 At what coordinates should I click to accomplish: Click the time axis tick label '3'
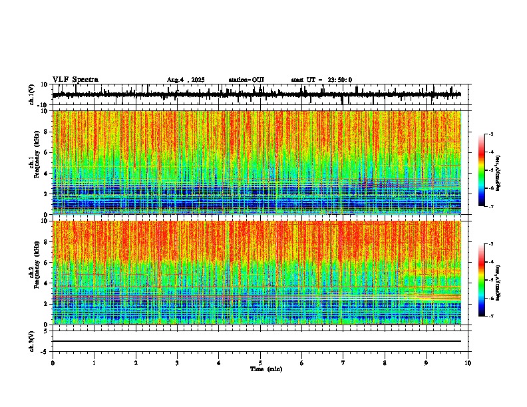[x=177, y=363]
